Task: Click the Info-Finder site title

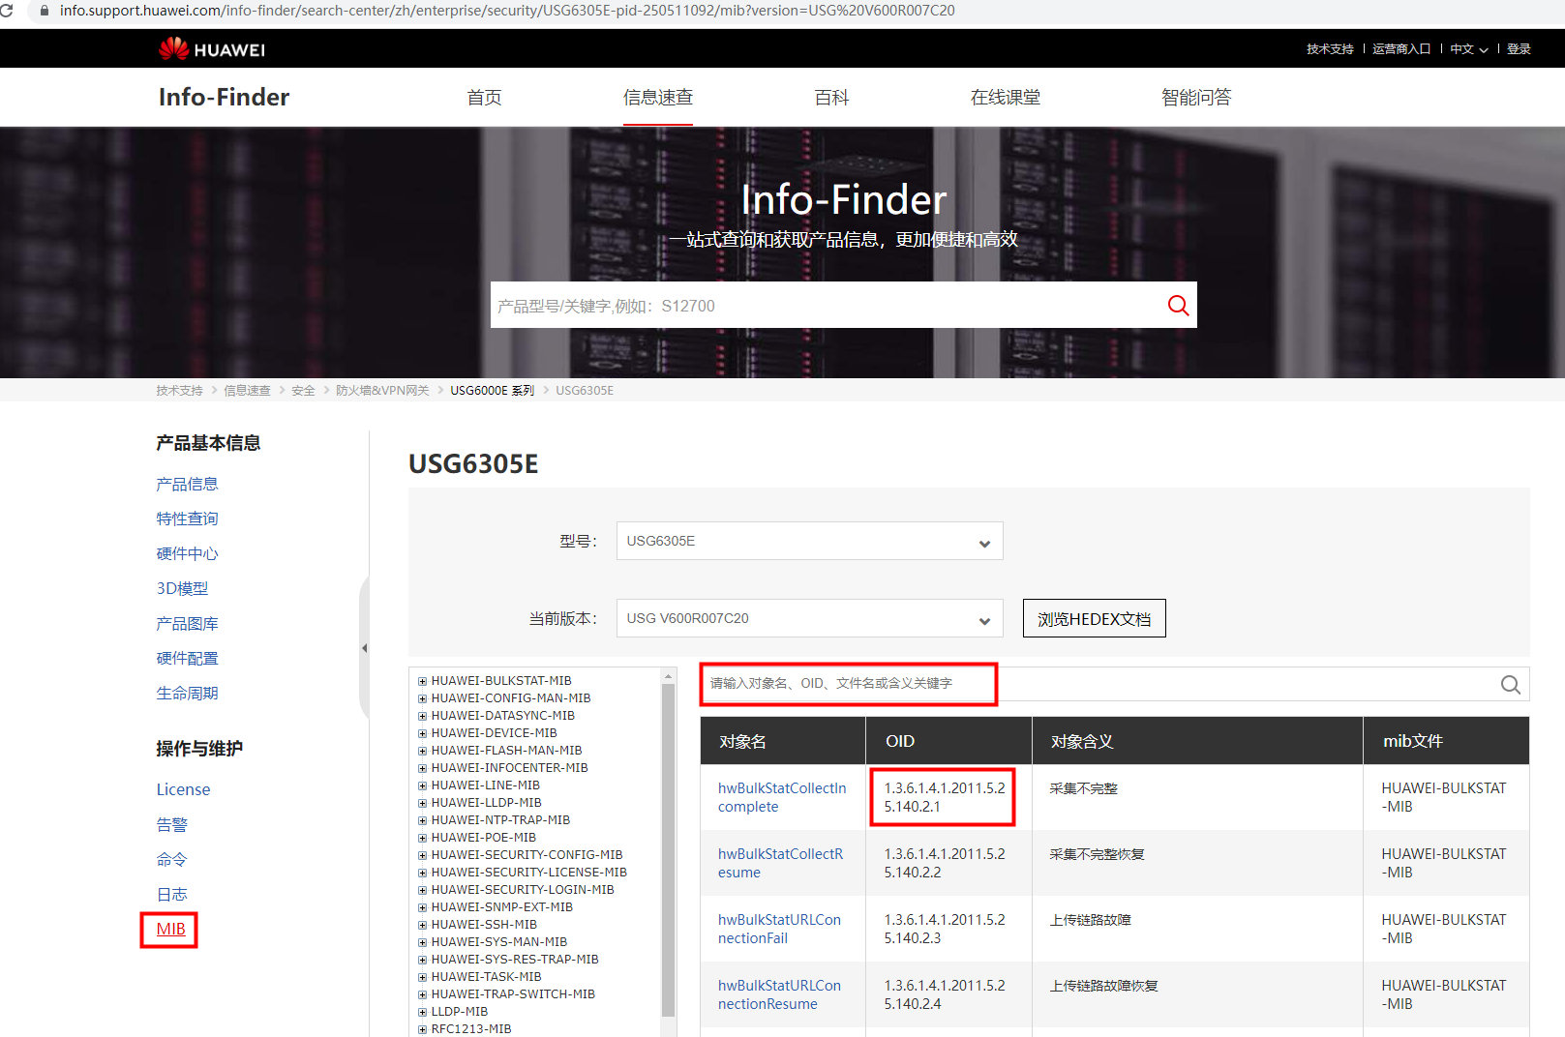Action: (x=224, y=97)
